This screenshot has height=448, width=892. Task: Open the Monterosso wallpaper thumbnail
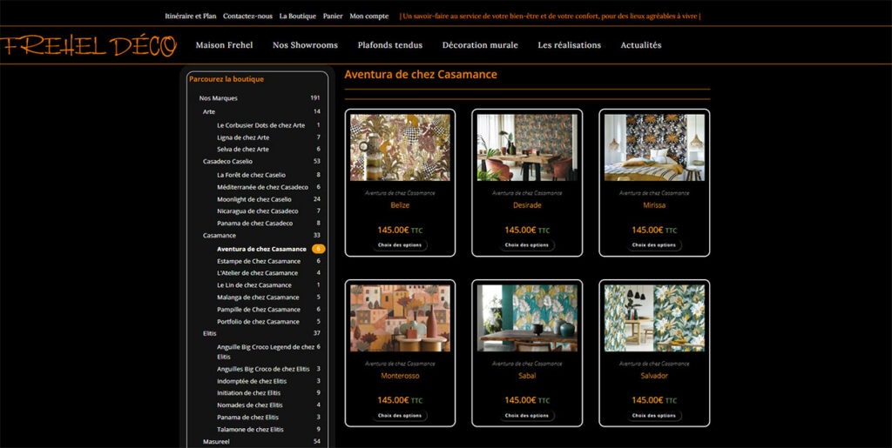(400, 318)
